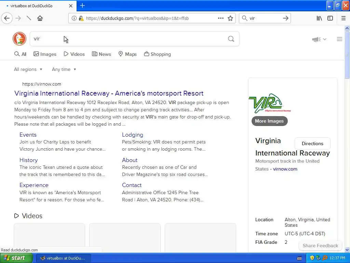The image size is (350, 263).
Task: Submit toolbar search with the arrow
Action: click(x=285, y=18)
